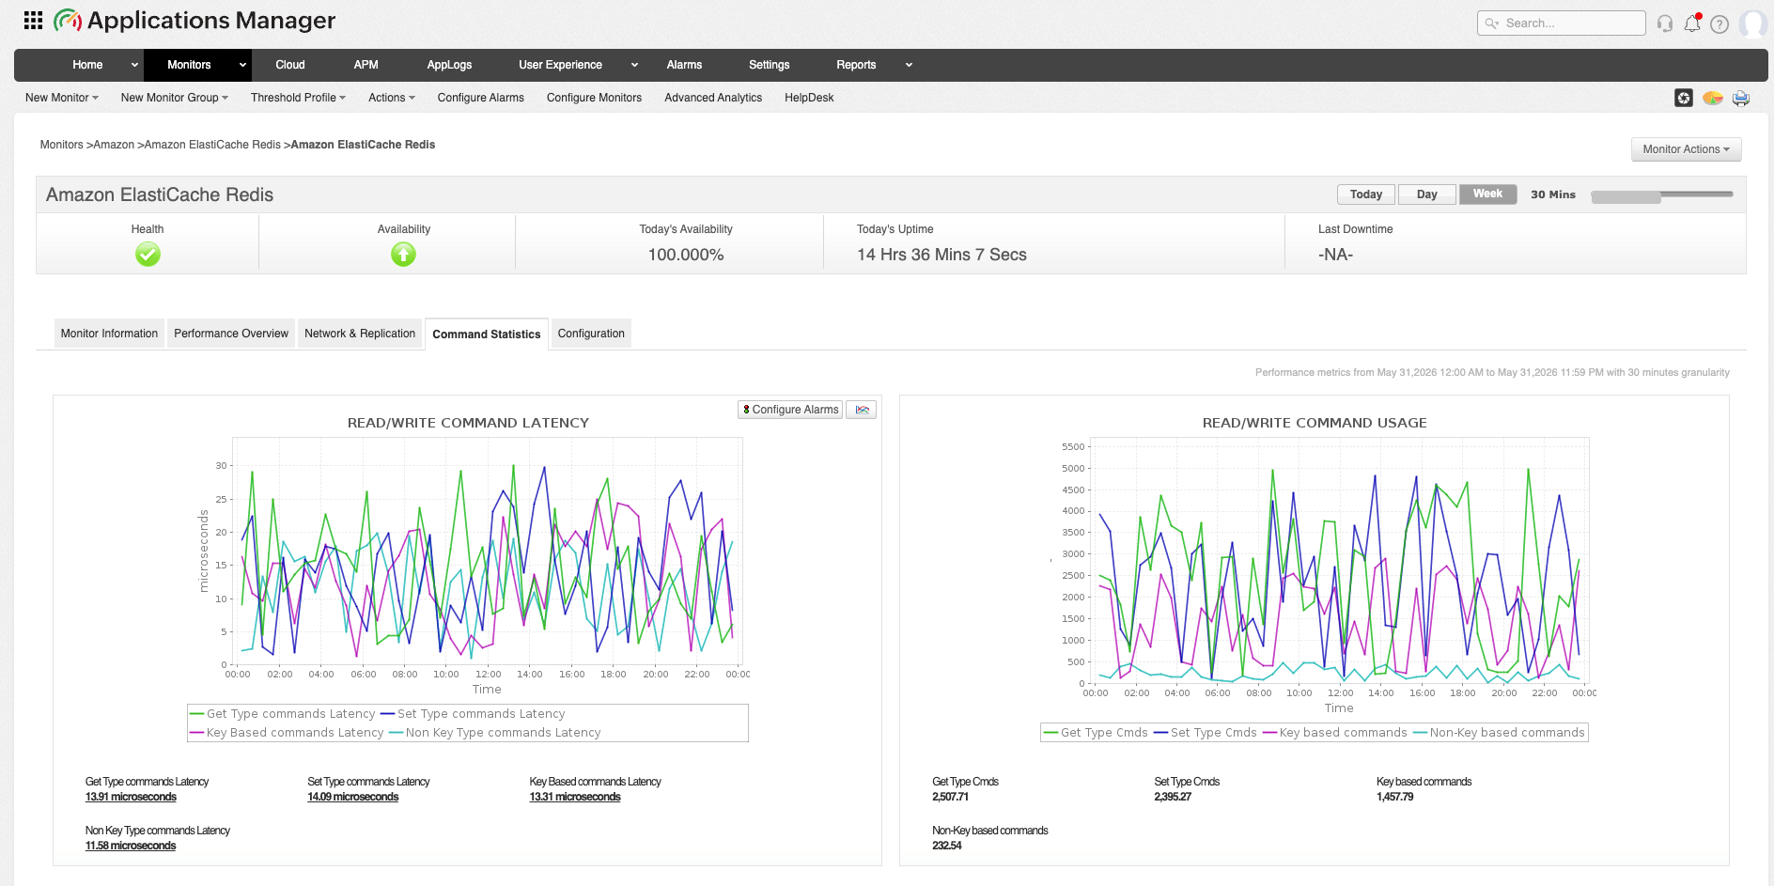This screenshot has width=1774, height=886.
Task: Open 11.58 microseconds Non Key latency link
Action: point(131,846)
